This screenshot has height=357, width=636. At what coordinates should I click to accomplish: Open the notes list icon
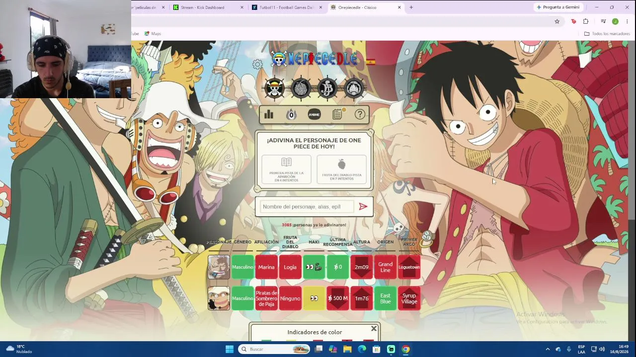click(x=337, y=115)
